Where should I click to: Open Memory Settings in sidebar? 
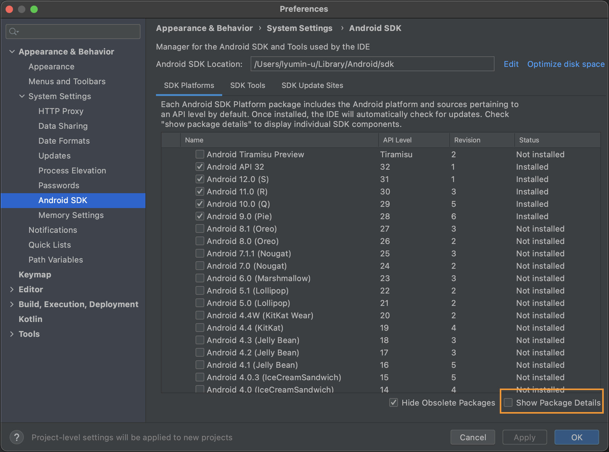tap(71, 215)
